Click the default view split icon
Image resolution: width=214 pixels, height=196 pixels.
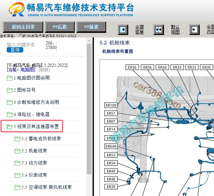click(159, 30)
